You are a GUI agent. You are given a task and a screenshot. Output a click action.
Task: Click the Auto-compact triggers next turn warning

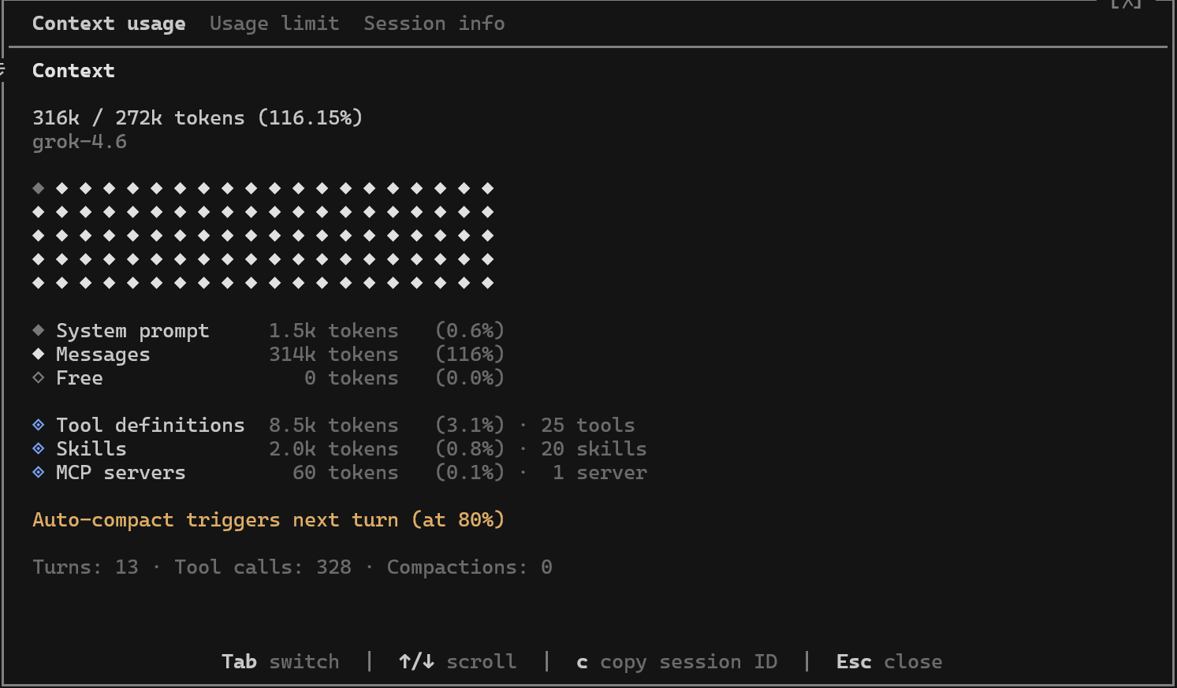coord(268,520)
